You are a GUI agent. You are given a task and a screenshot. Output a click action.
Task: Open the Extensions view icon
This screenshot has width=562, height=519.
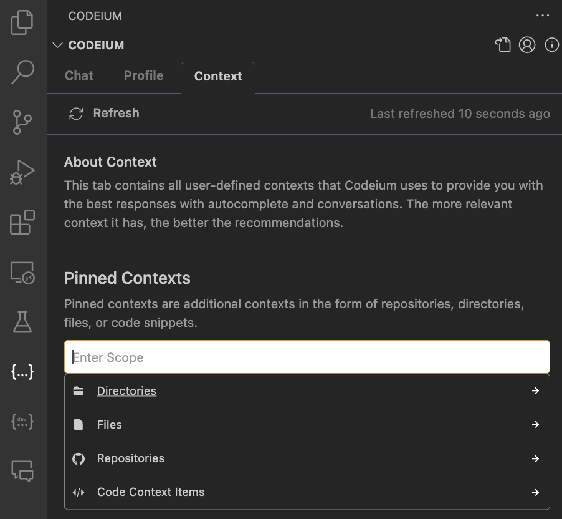(22, 222)
